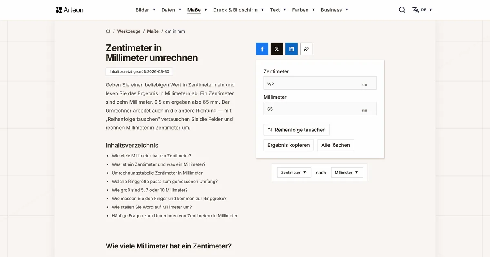
Task: Click the main heading 'Zentimeter in Millimeter umrechnen'
Action: [152, 53]
